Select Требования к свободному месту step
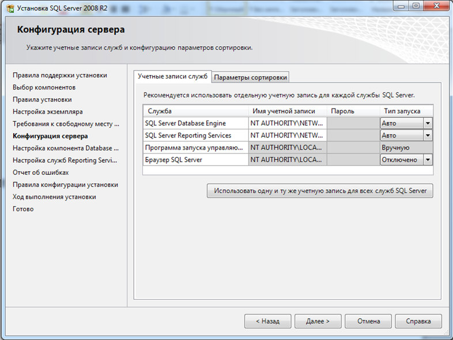This screenshot has height=340, width=453. point(66,124)
